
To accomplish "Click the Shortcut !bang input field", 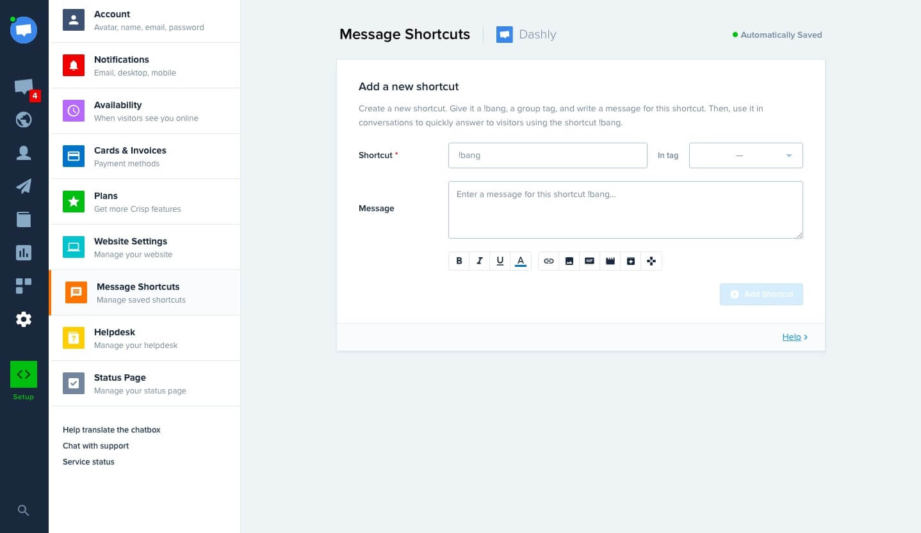I will (x=548, y=155).
